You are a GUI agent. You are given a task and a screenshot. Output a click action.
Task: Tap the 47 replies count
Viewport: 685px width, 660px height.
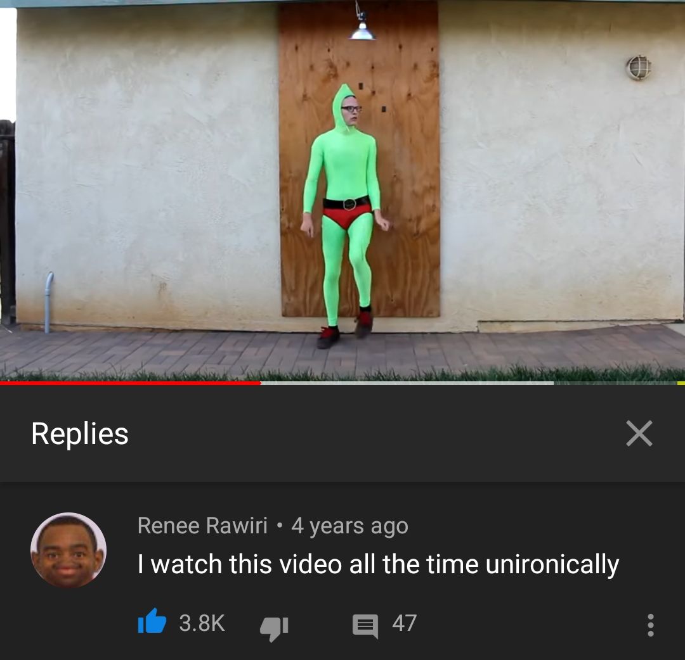pos(404,623)
